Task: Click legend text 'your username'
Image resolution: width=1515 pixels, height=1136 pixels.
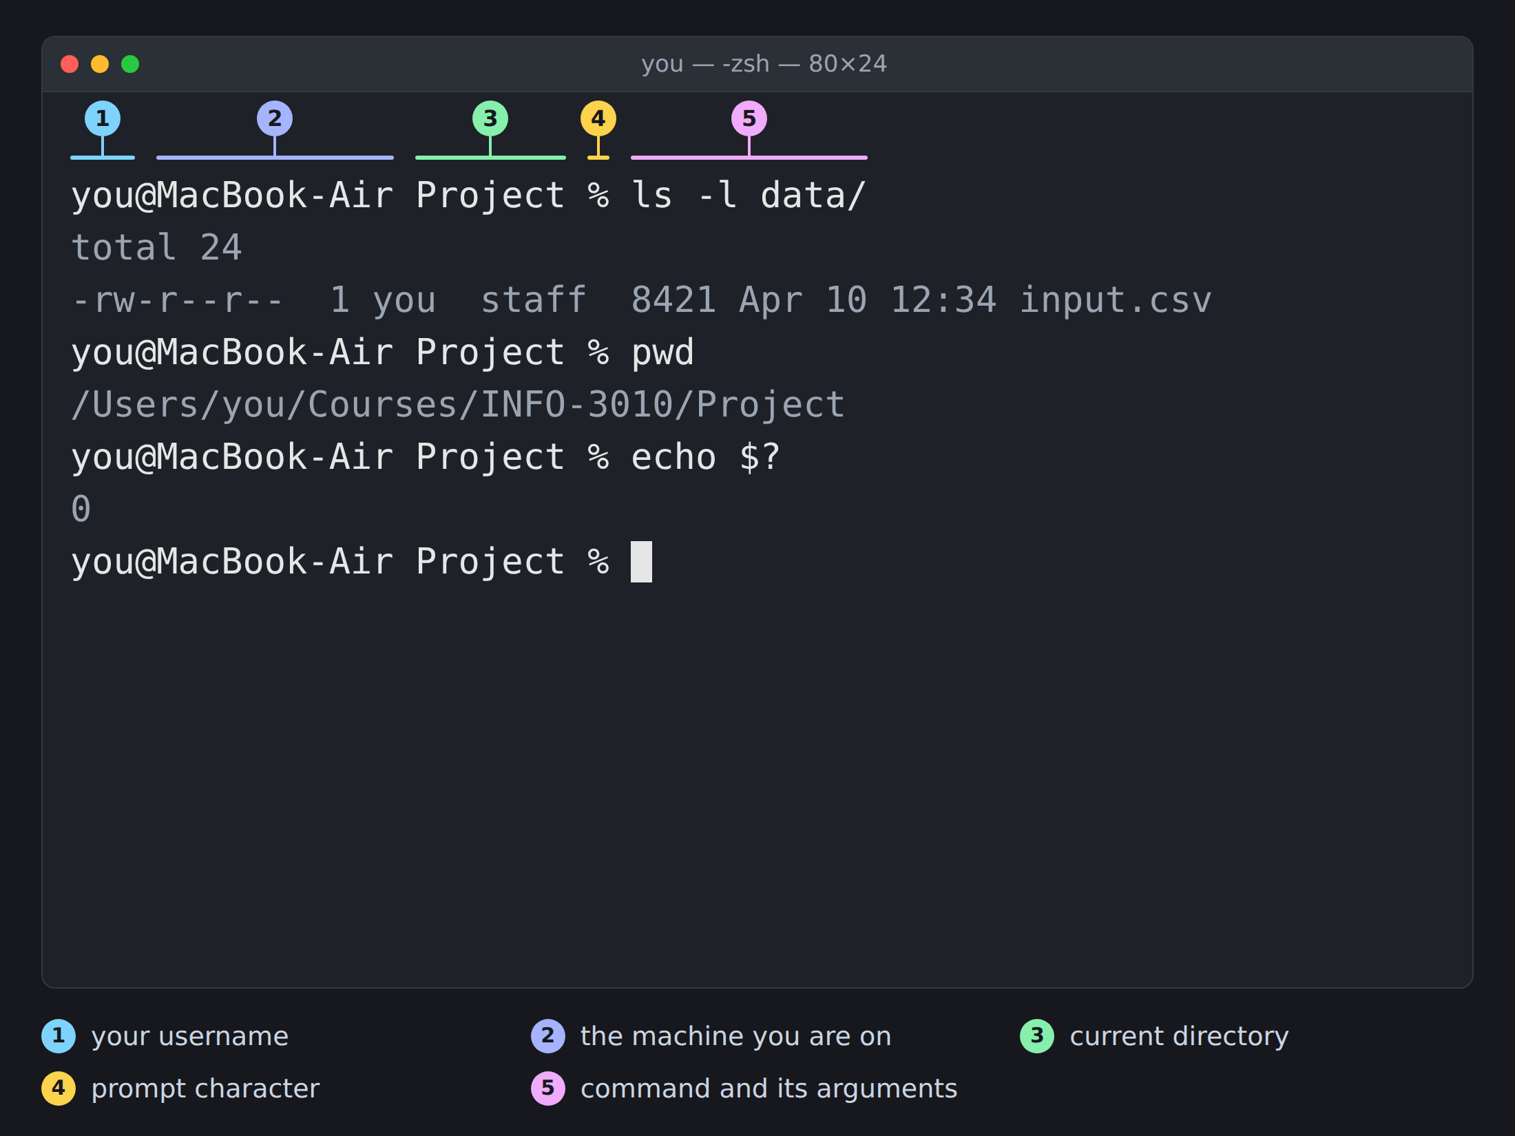Action: pyautogui.click(x=190, y=1036)
